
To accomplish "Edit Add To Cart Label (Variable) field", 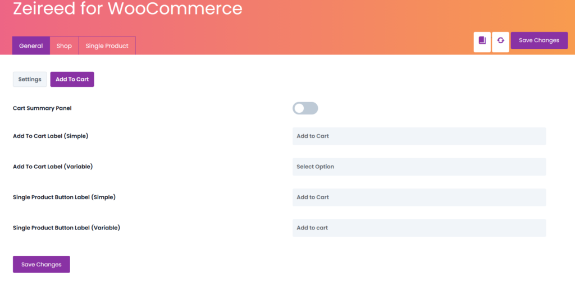I will pyautogui.click(x=419, y=167).
